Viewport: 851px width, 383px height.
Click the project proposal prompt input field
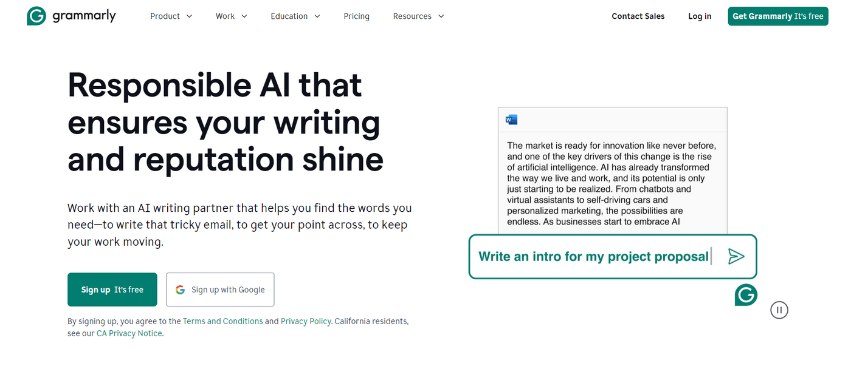(593, 257)
